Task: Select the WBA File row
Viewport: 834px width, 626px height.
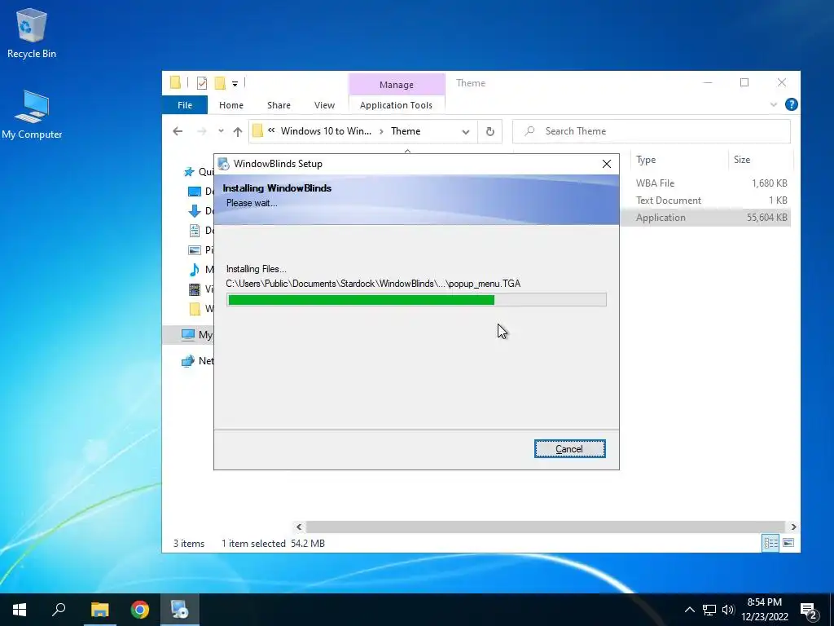Action: [705, 183]
